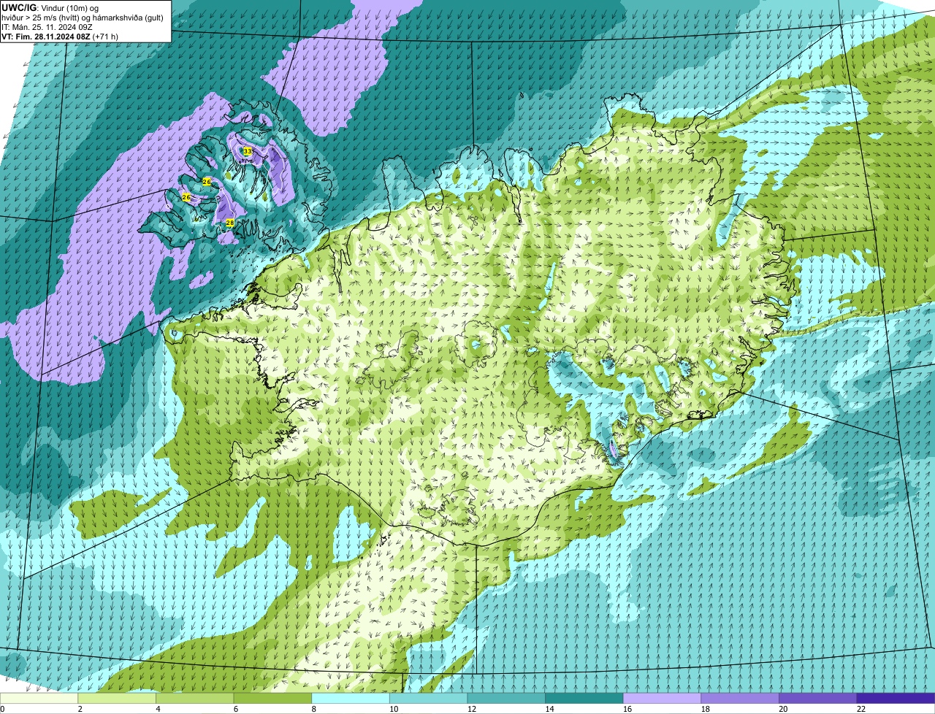The image size is (935, 714).
Task: Click the initial time "IT: Mán. 25. 11. 2024 09Z"
Action: point(47,26)
